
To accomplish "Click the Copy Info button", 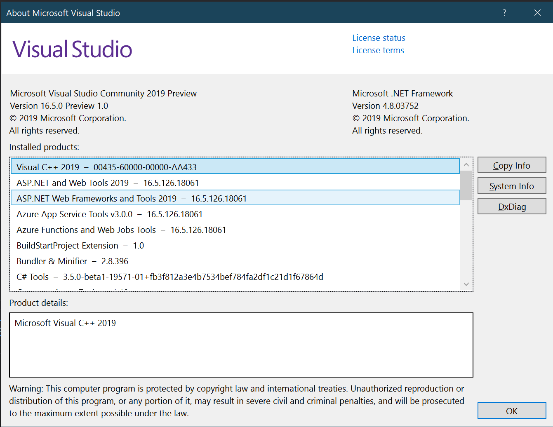I will (x=512, y=165).
